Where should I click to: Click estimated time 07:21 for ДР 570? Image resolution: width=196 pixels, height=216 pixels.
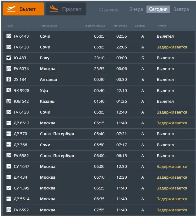(121, 134)
